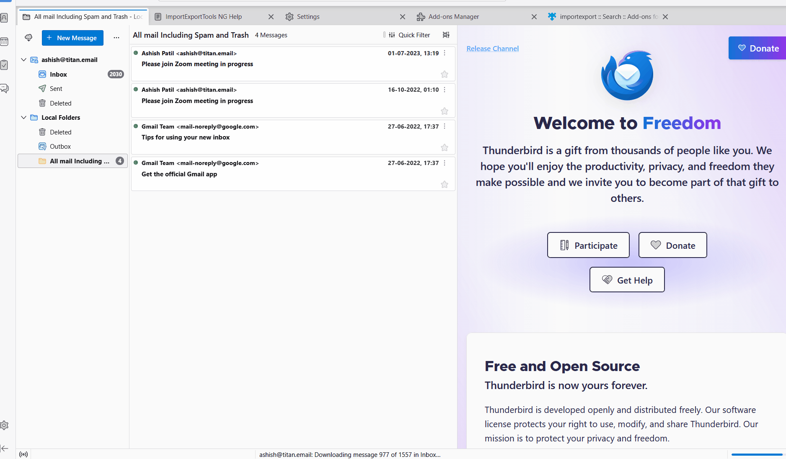Viewport: 786px width, 459px height.
Task: Open the Chat space icon
Action: 4,88
